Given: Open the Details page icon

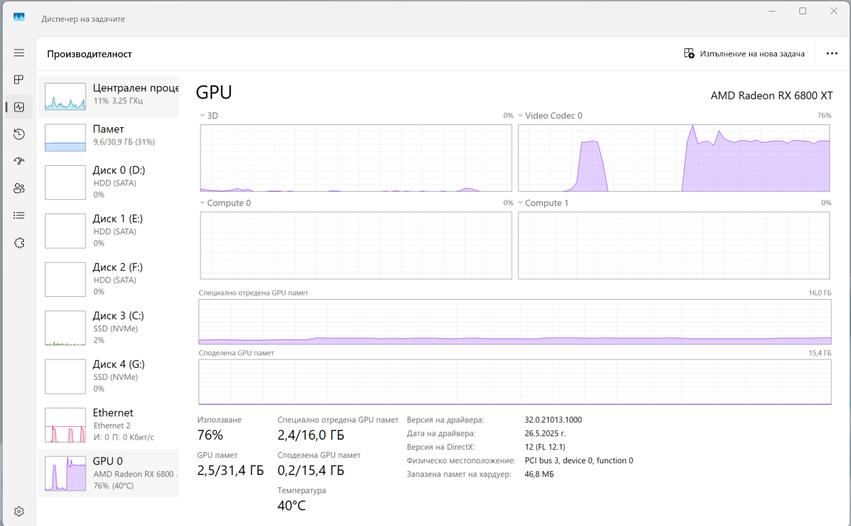Looking at the screenshot, I should 19,215.
